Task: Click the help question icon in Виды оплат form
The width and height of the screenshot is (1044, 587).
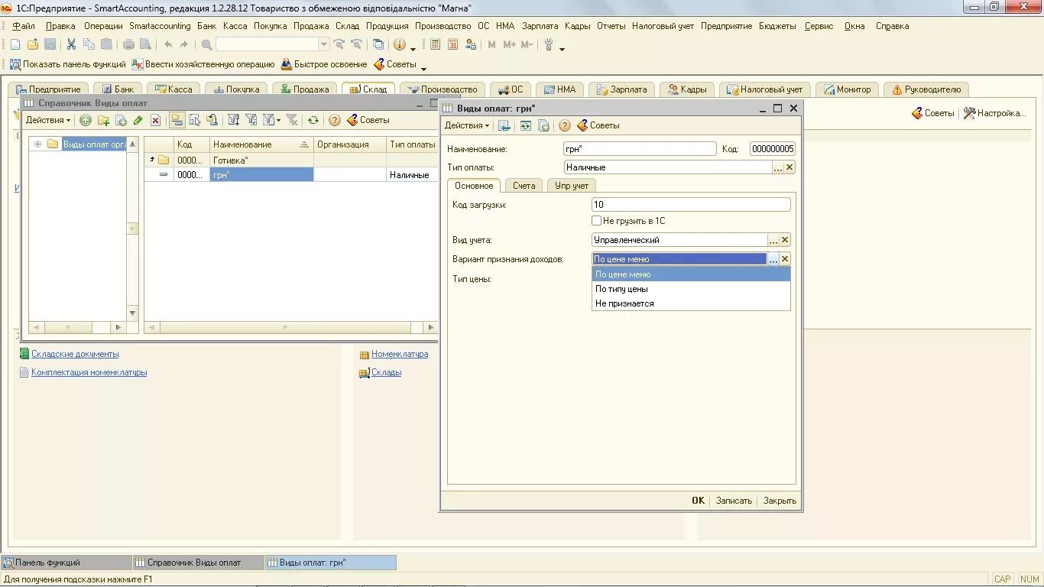Action: click(x=565, y=125)
